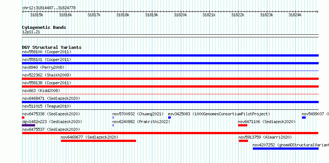Click the nsv558100 (Cooper2011) blue variant bar

170,55
